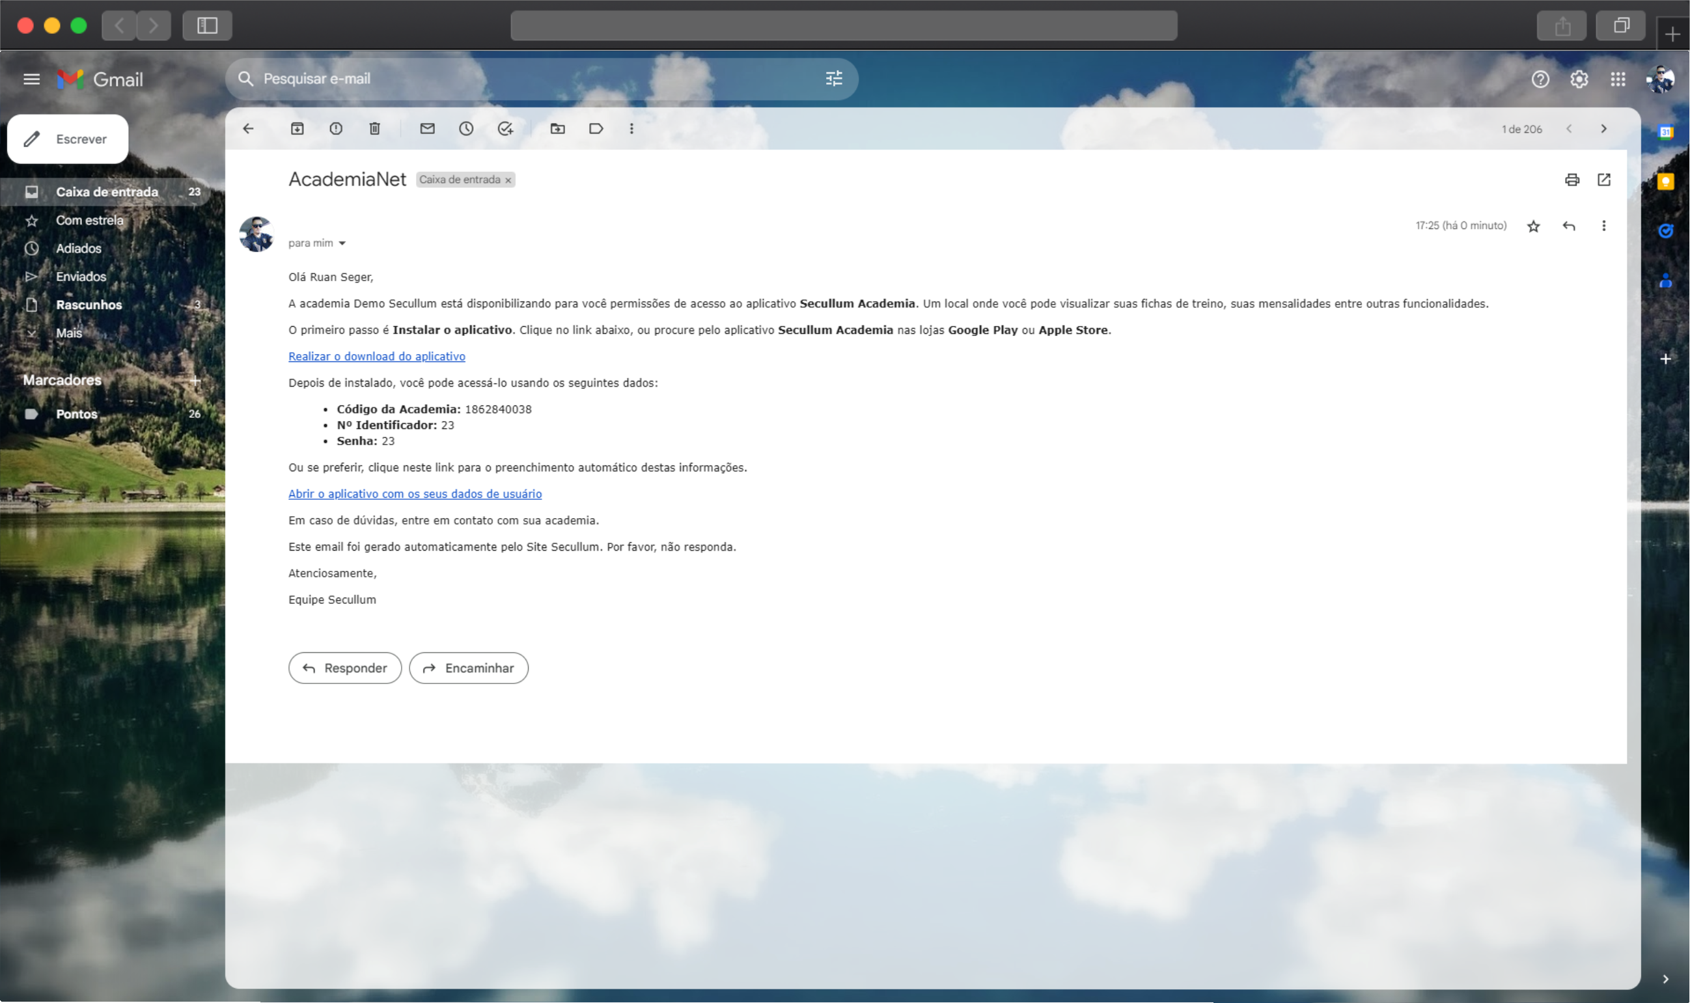This screenshot has height=1003, width=1690.
Task: Remove the Caixa de entrada label
Action: click(508, 180)
